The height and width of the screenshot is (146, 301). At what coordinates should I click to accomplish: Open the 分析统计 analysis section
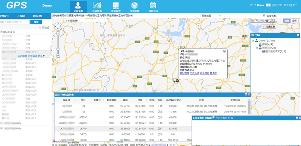pyautogui.click(x=153, y=7)
